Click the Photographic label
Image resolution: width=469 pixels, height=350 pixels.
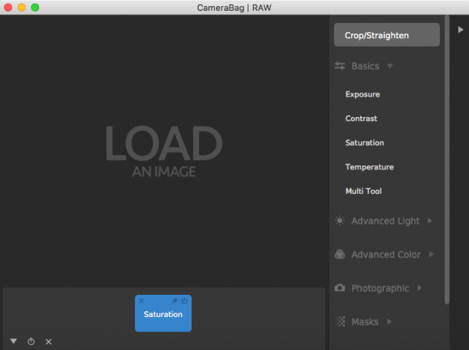[x=380, y=288]
